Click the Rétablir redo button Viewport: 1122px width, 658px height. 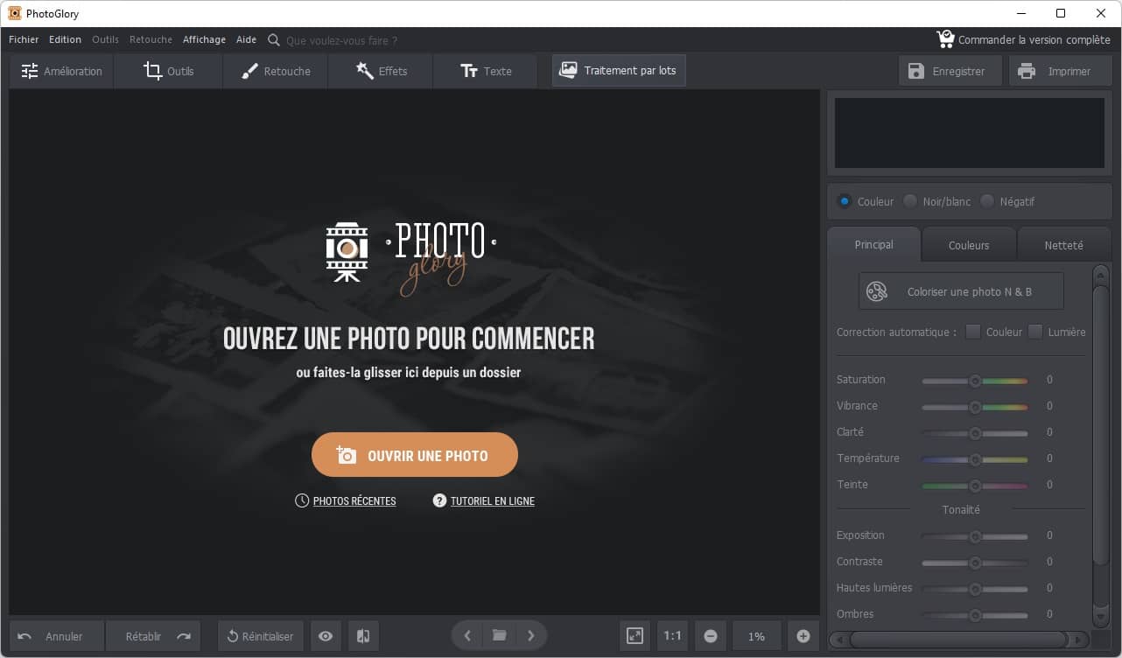point(153,636)
